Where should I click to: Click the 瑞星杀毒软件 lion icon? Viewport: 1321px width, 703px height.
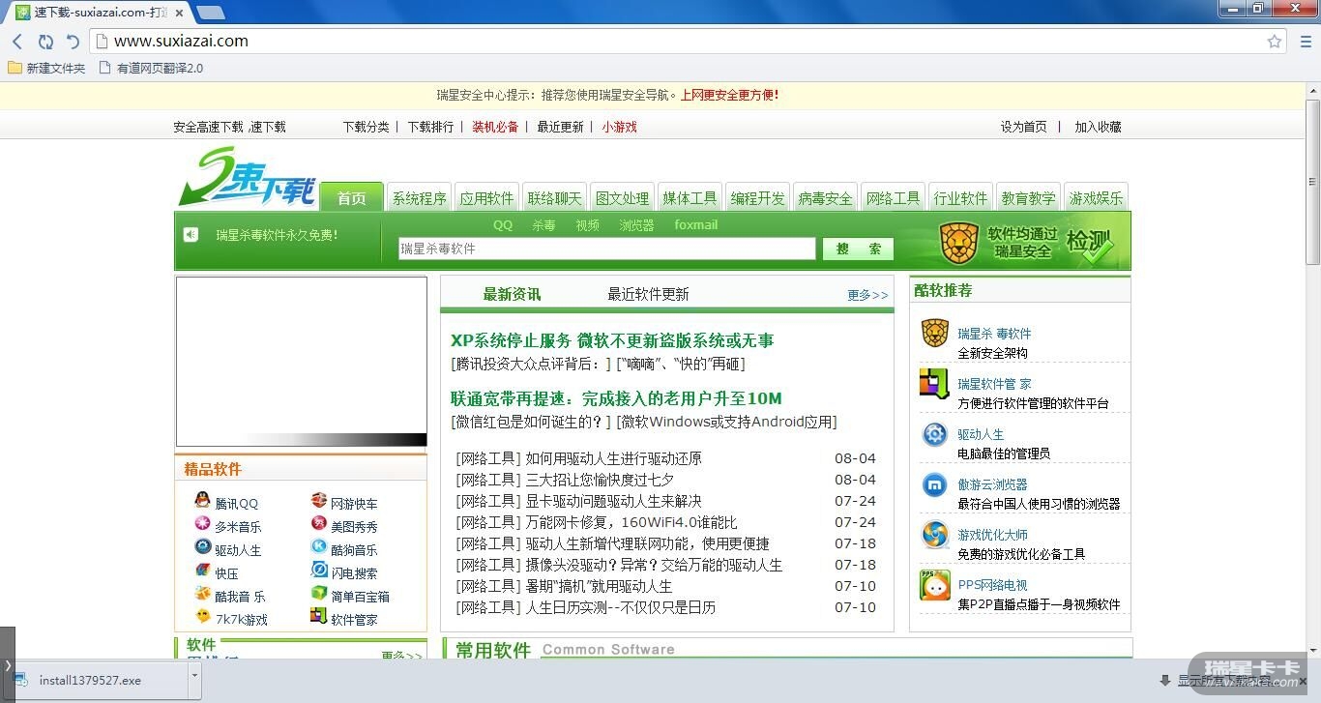(x=934, y=334)
